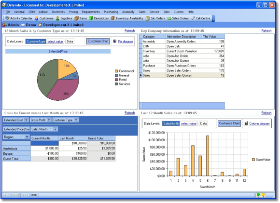Open the Call Centre icon

[x=193, y=18]
